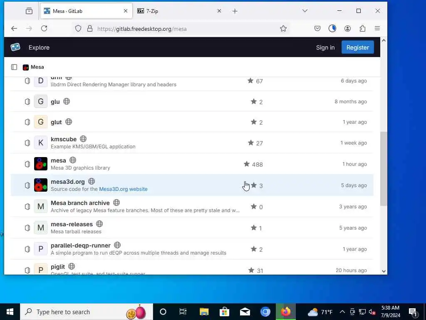Click the public globe icon next to glu
The image size is (426, 320).
point(67,101)
